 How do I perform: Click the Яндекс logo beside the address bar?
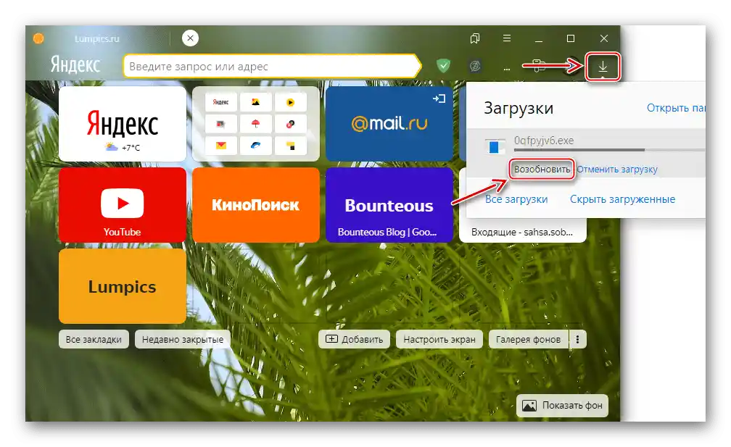coord(75,64)
